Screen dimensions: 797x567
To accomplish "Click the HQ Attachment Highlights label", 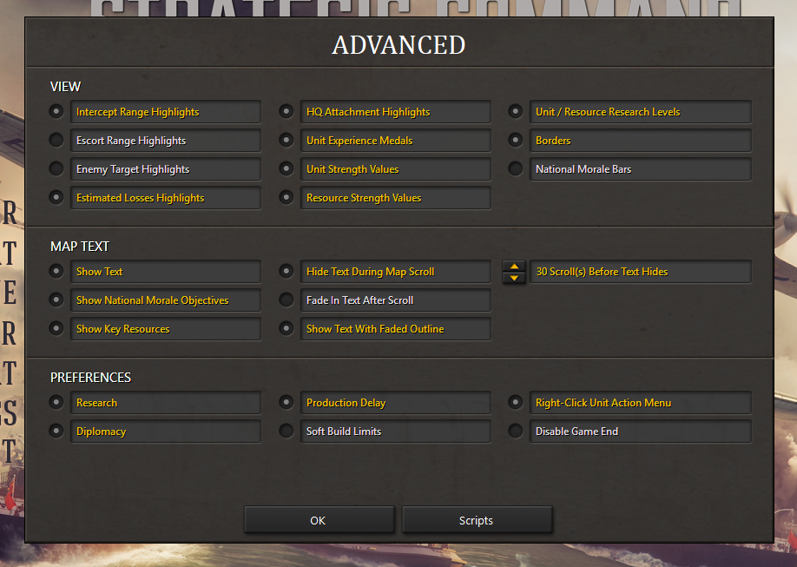I will [x=395, y=112].
